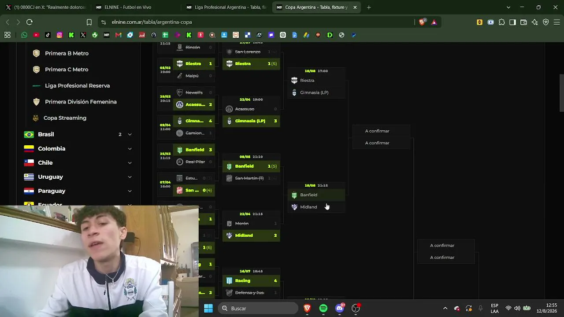Switch to the 0800CJ en X tab

coord(45,7)
